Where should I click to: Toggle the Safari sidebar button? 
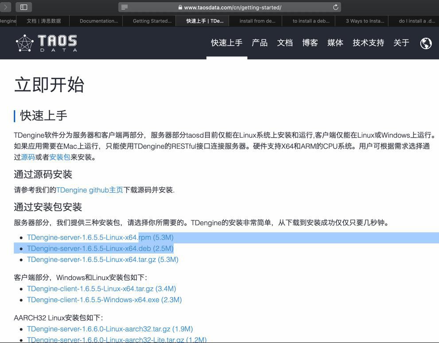pos(24,7)
